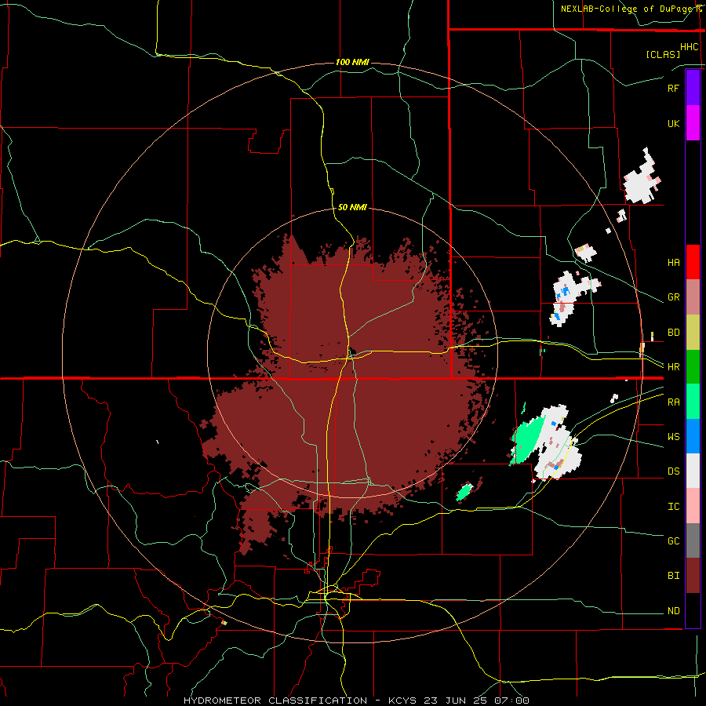706x706 pixels.
Task: Click the WS legend label
Action: [x=673, y=437]
